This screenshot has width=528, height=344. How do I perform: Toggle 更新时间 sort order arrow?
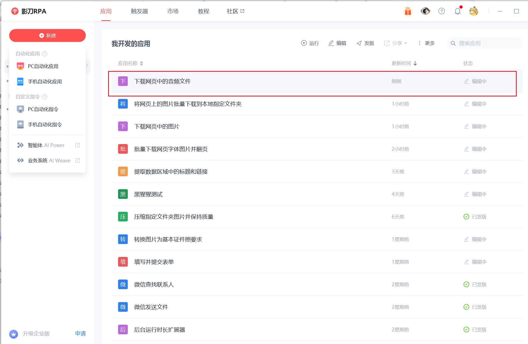(x=415, y=63)
